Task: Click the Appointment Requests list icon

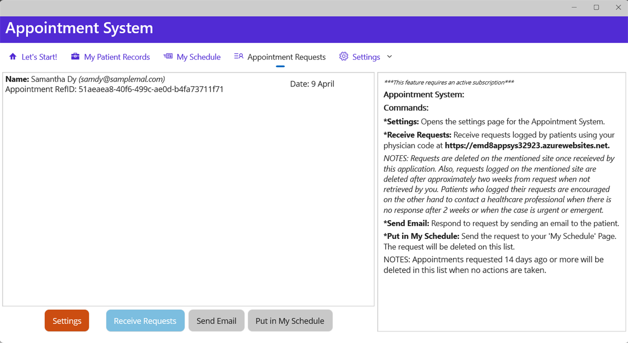Action: (x=238, y=56)
